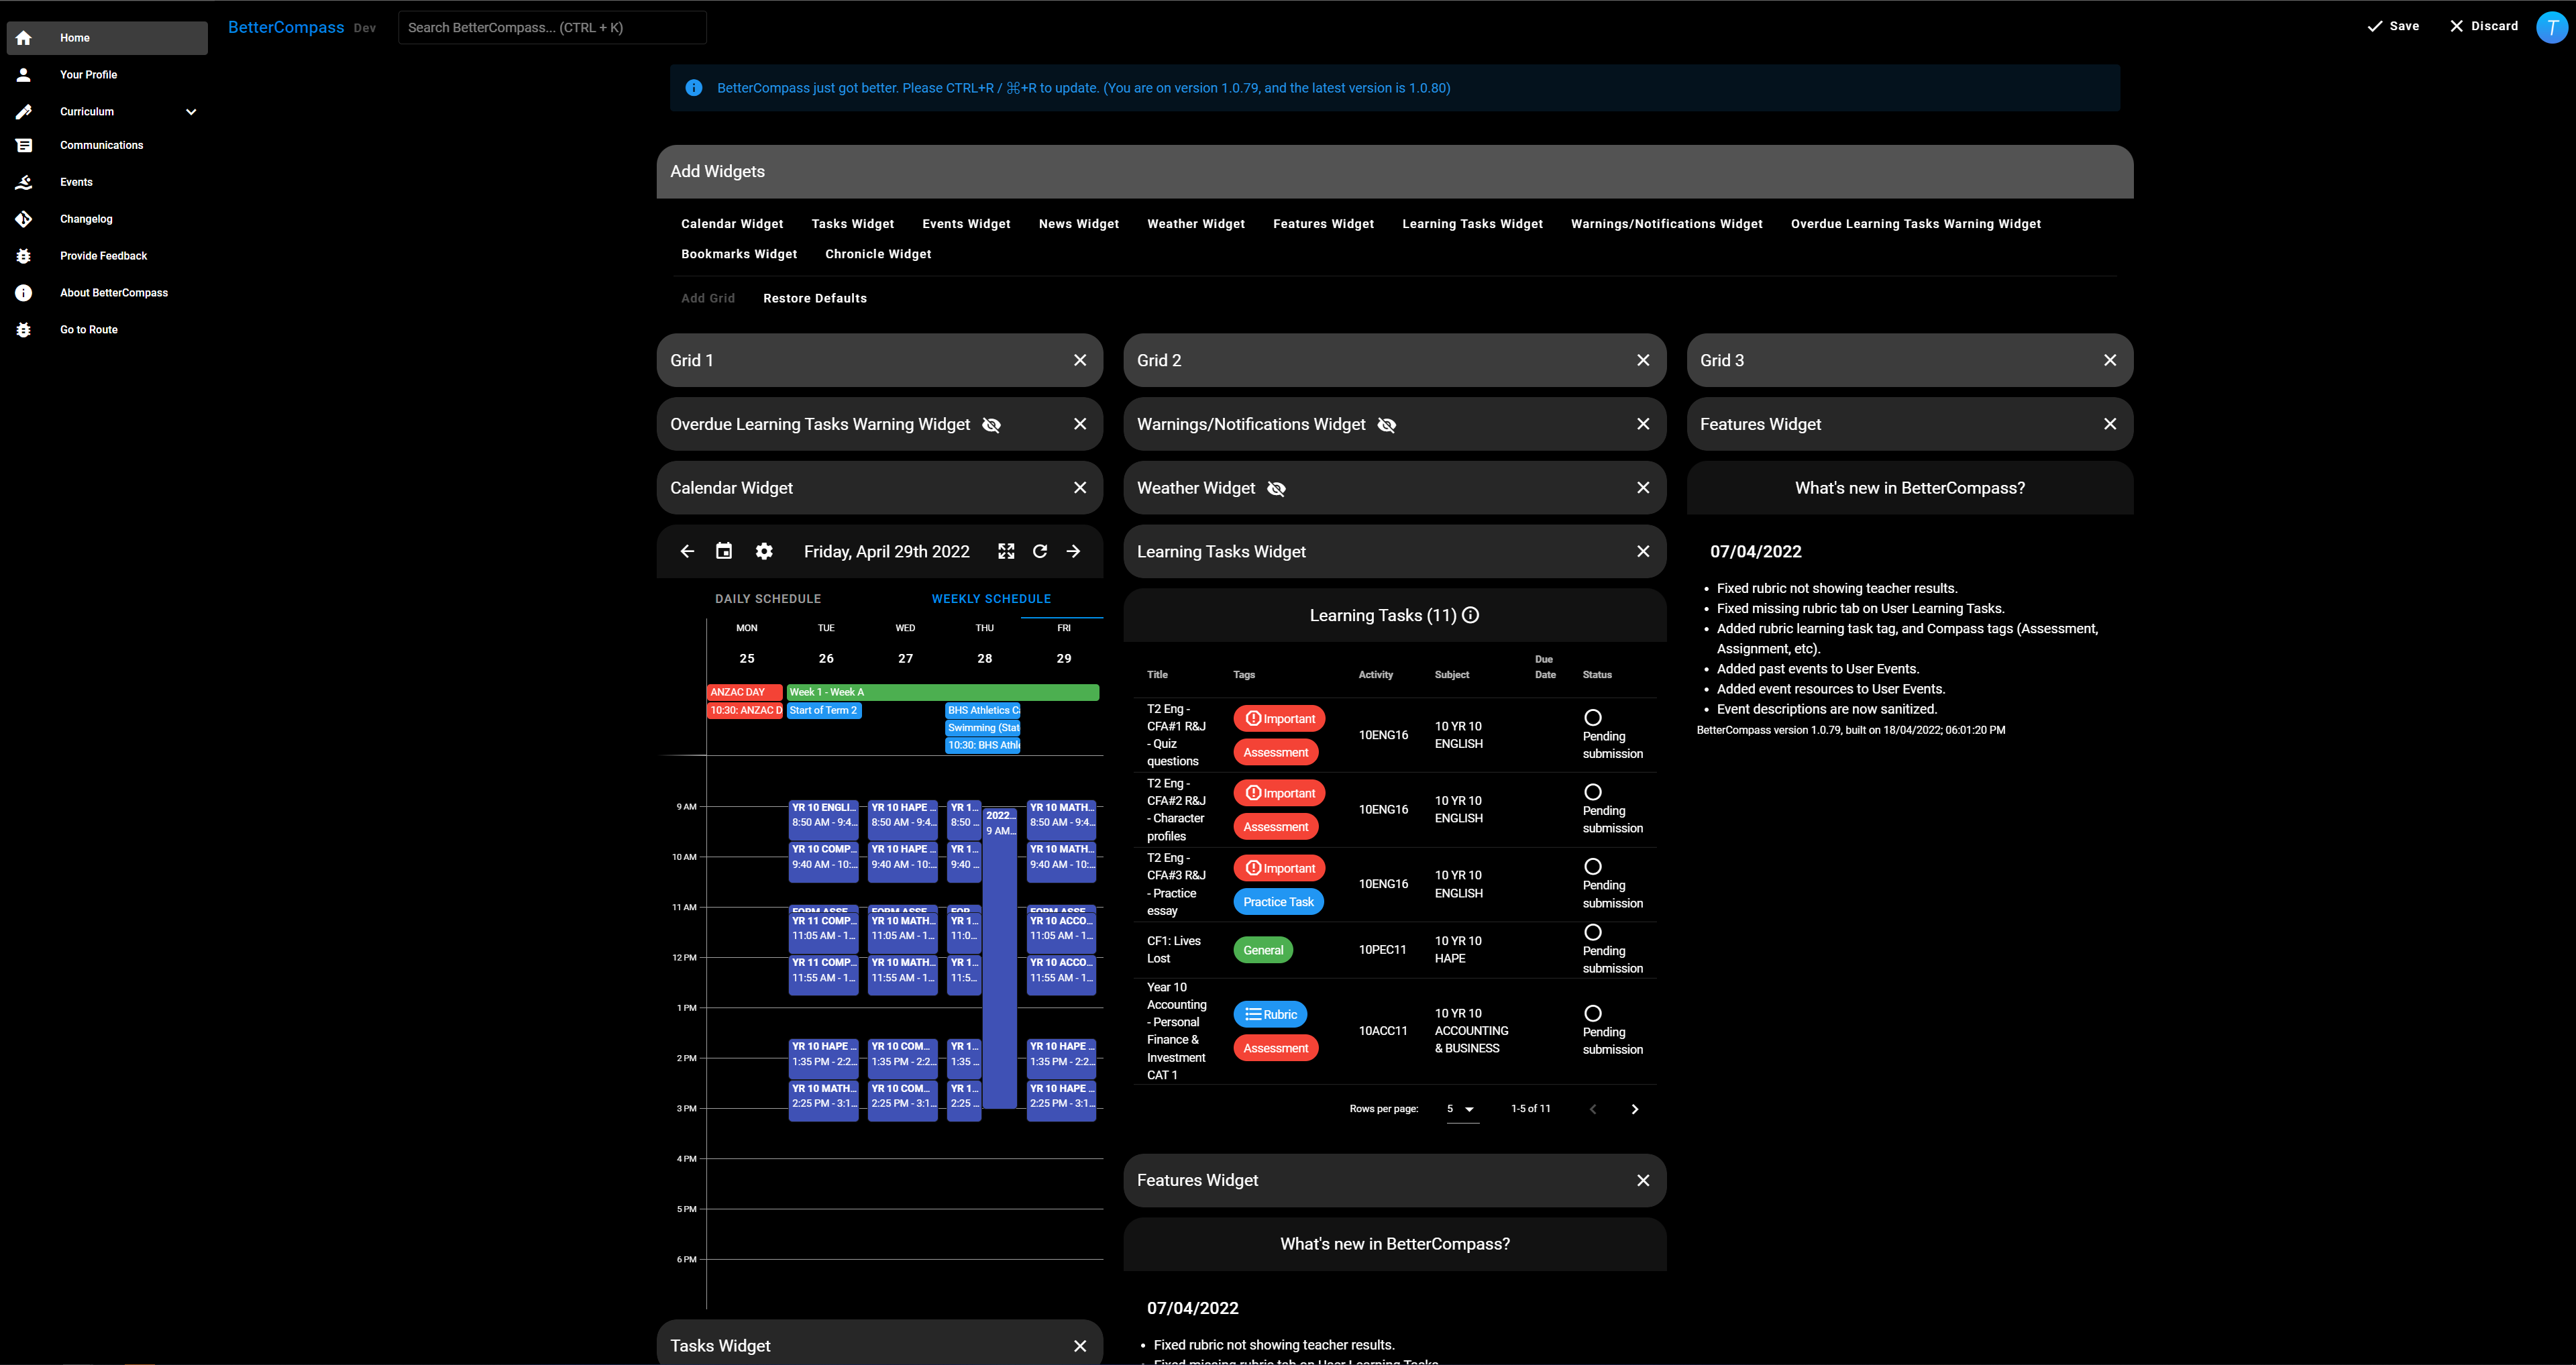This screenshot has width=2576, height=1365.
Task: Click the Features Widget tab in Add Widgets
Action: click(1324, 223)
